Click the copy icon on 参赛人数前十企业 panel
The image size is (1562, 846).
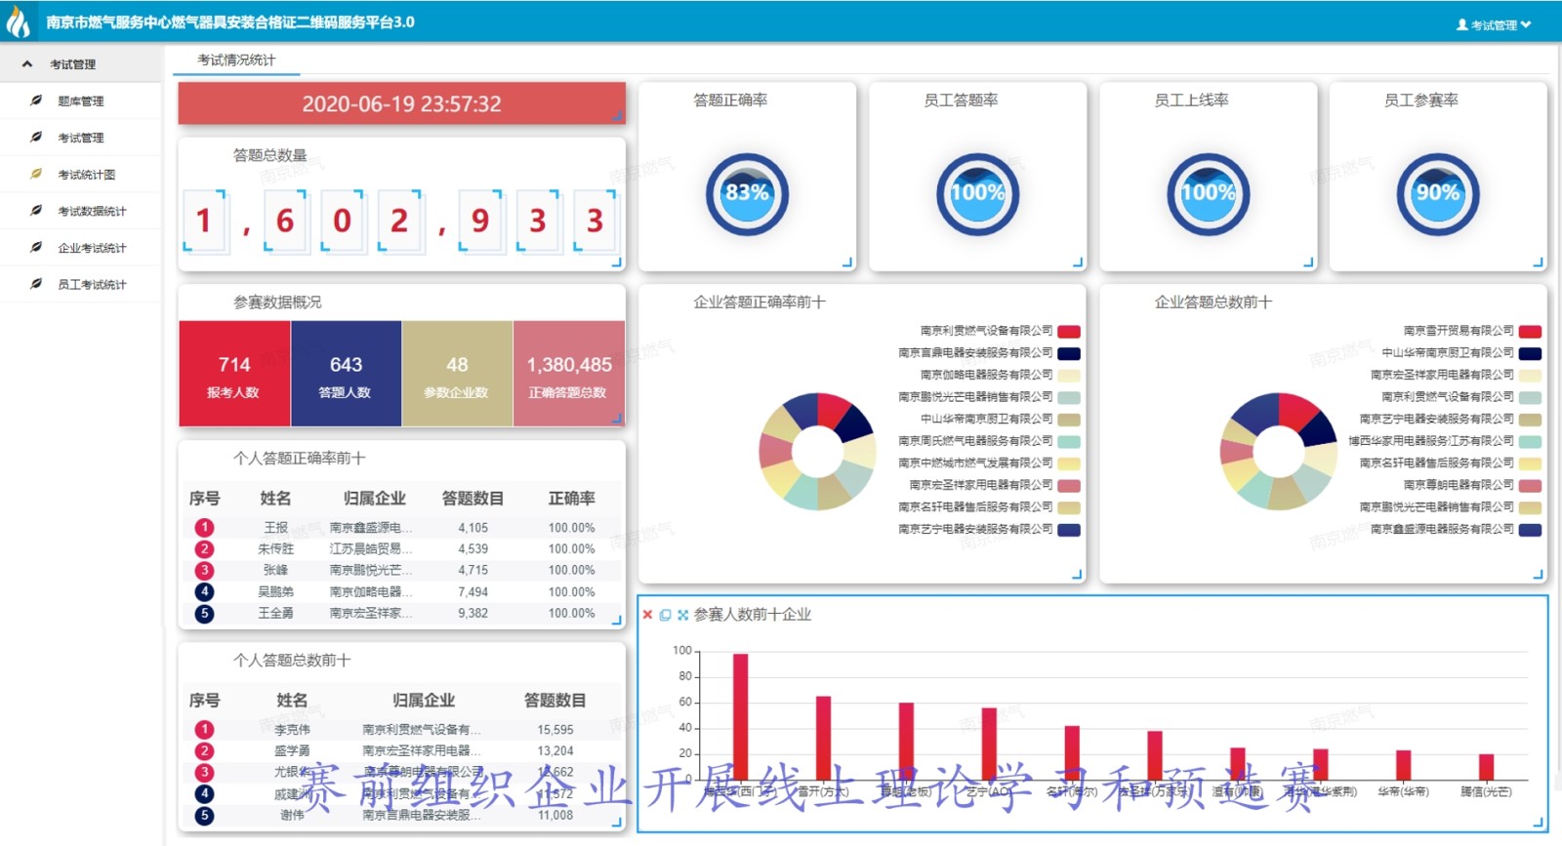coord(665,615)
